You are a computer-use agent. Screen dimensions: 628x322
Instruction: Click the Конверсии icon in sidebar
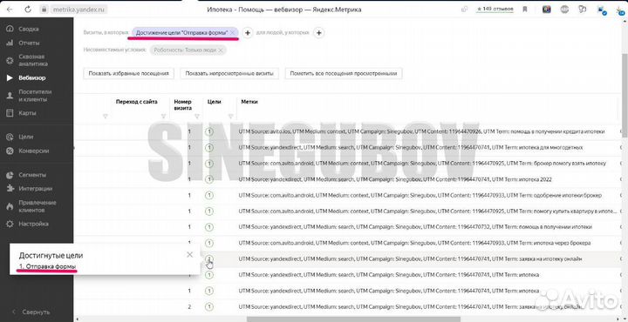pos(10,151)
